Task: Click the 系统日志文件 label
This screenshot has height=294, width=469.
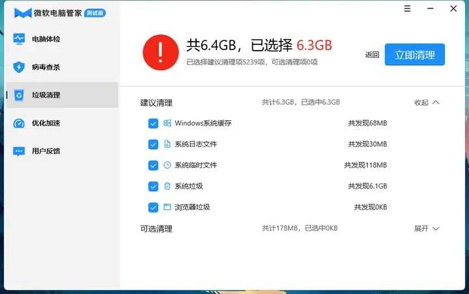Action: point(196,144)
